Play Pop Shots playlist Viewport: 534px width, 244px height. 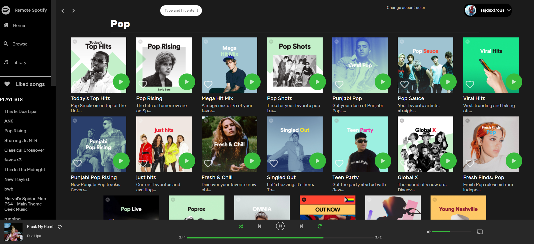[x=318, y=82]
